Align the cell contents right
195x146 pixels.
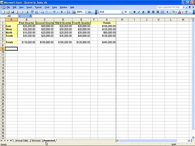coord(158,12)
